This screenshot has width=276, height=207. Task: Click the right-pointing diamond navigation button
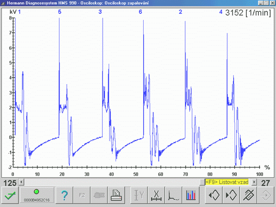pyautogui.click(x=231, y=195)
